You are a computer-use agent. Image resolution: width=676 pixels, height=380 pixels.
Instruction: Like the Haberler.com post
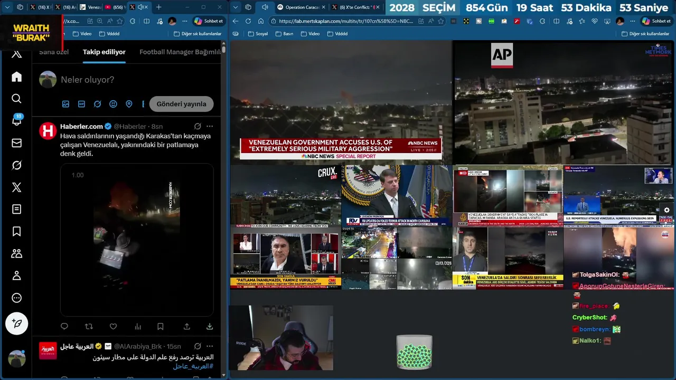[113, 327]
